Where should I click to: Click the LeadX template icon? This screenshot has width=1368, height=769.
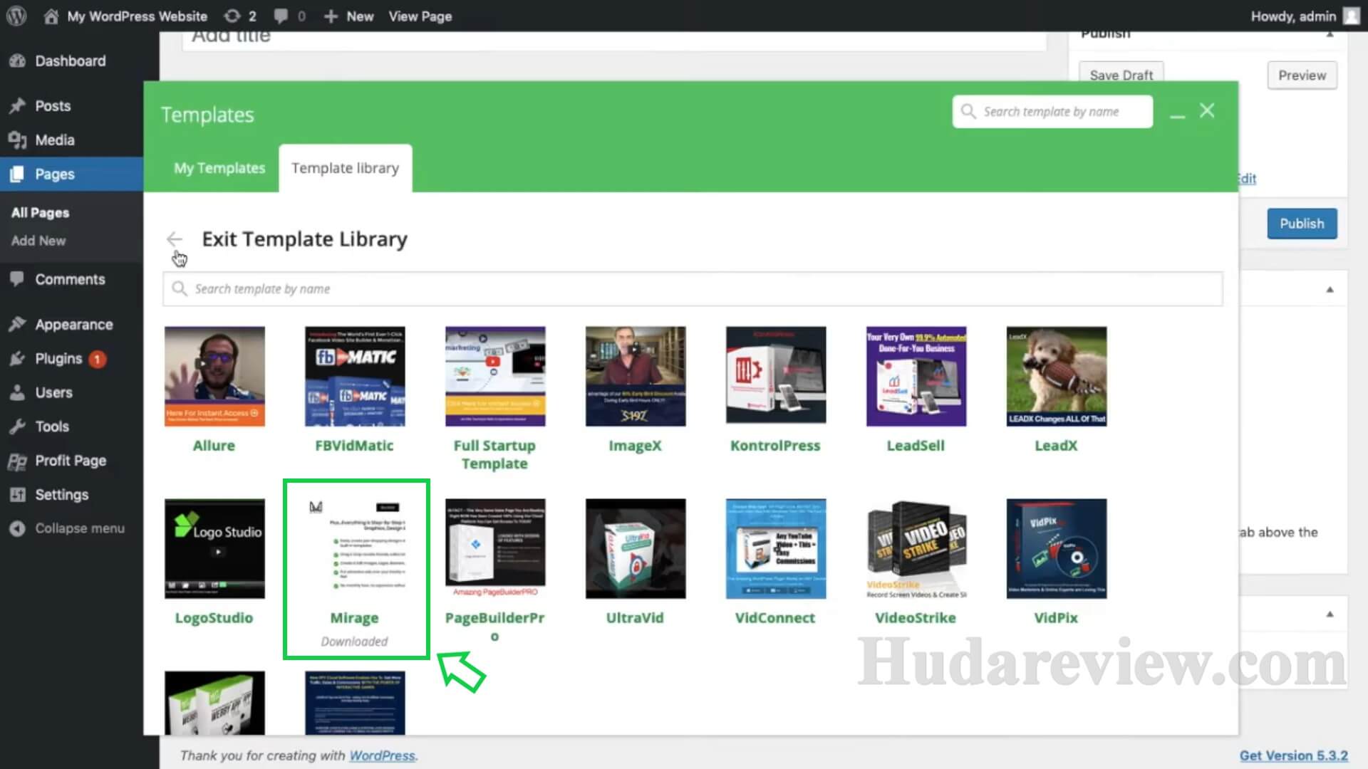(1056, 375)
